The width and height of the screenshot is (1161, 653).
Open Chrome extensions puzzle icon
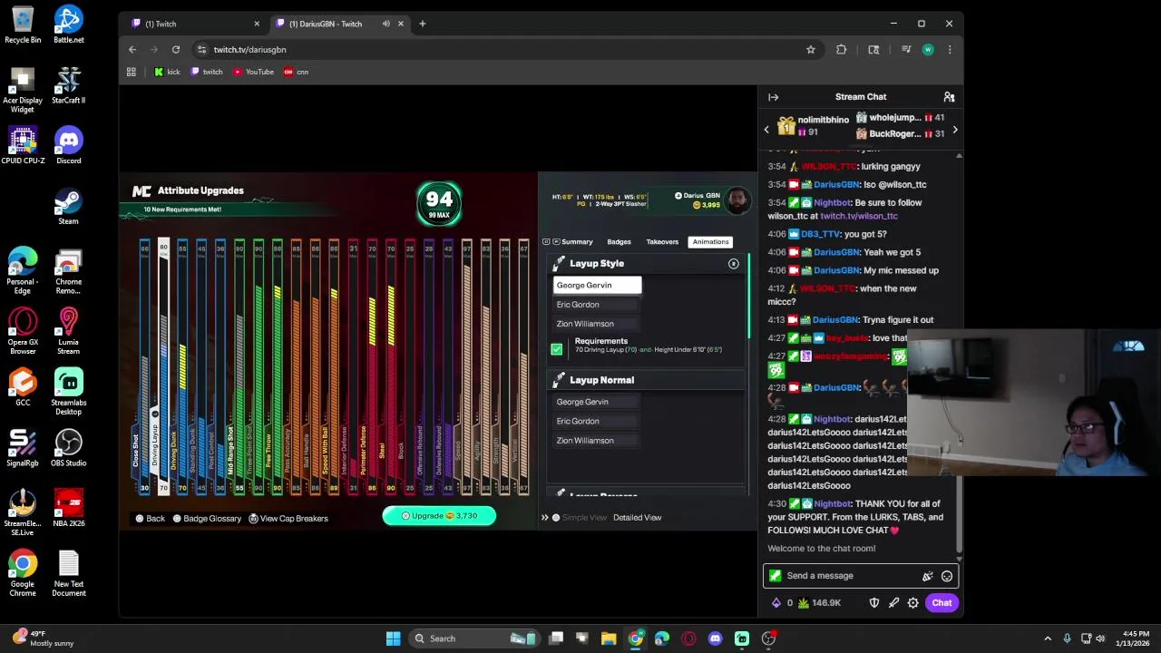841,50
